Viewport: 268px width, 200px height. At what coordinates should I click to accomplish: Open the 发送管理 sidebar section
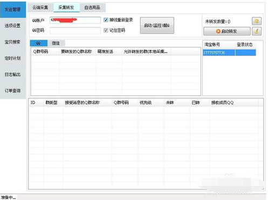click(x=12, y=10)
